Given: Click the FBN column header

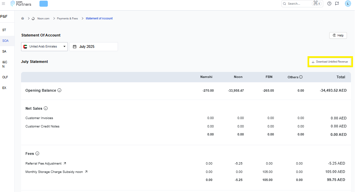Looking at the screenshot, I should point(269,77).
